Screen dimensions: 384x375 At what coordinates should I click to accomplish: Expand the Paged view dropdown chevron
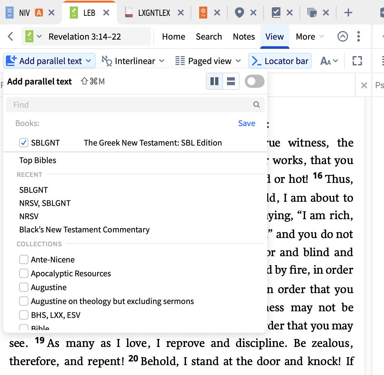click(x=238, y=61)
